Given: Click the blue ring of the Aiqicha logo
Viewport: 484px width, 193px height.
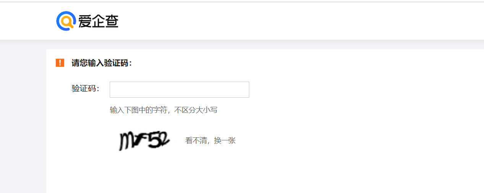Looking at the screenshot, I should point(58,21).
